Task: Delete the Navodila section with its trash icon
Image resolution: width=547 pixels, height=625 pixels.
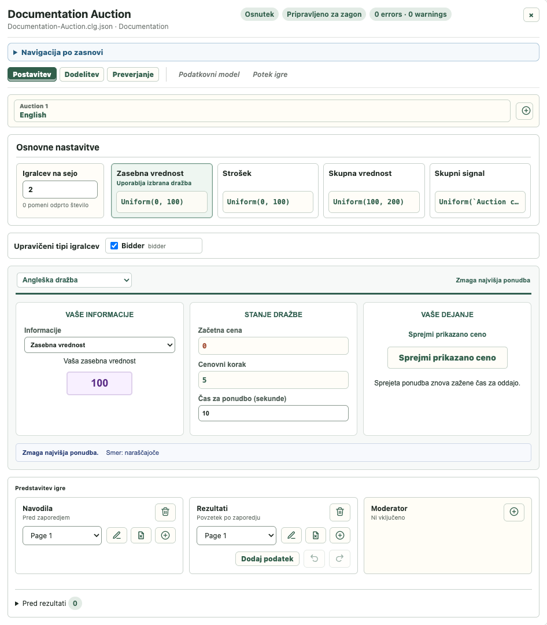Action: 165,512
